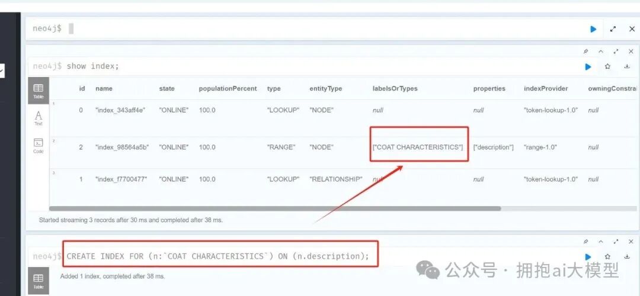Image resolution: width=640 pixels, height=296 pixels.
Task: Switch show index result to Code view
Action: (x=39, y=146)
